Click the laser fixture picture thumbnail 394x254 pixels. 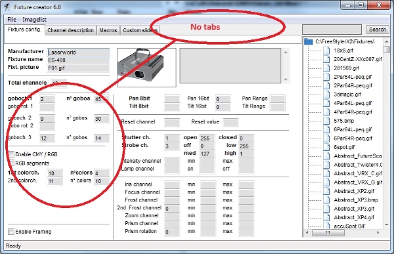(x=146, y=68)
